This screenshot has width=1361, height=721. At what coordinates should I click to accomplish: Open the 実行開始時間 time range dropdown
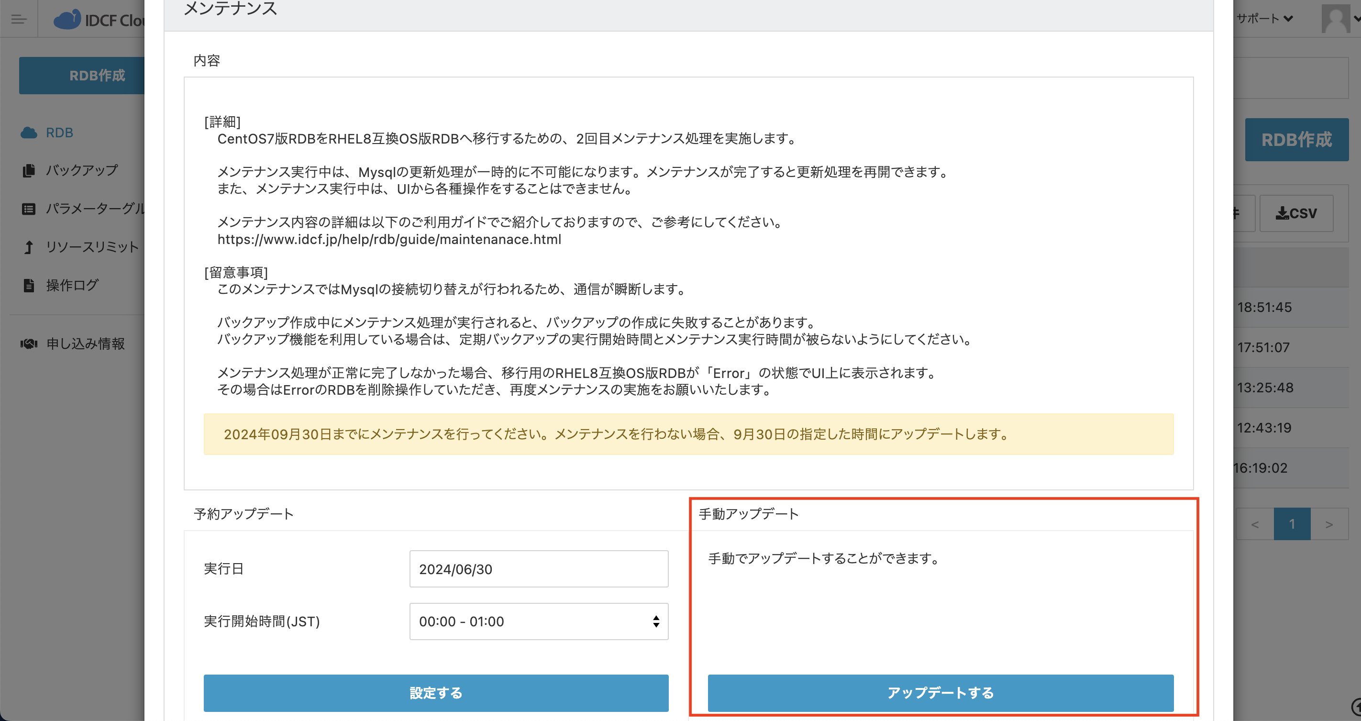click(538, 621)
